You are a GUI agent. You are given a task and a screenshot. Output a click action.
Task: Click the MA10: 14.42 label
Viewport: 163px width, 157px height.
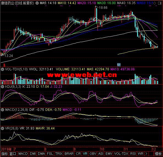coord(67,3)
